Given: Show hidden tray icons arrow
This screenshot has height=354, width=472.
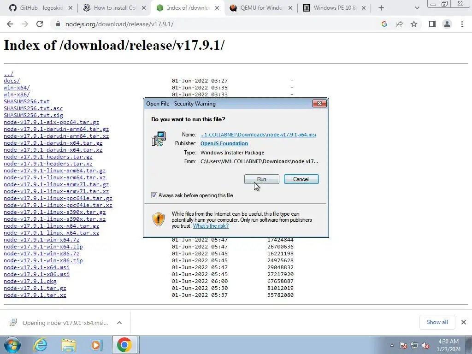Looking at the screenshot, I should 392,345.
